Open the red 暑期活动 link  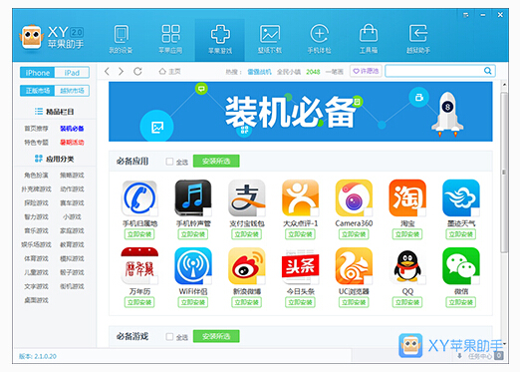72,143
